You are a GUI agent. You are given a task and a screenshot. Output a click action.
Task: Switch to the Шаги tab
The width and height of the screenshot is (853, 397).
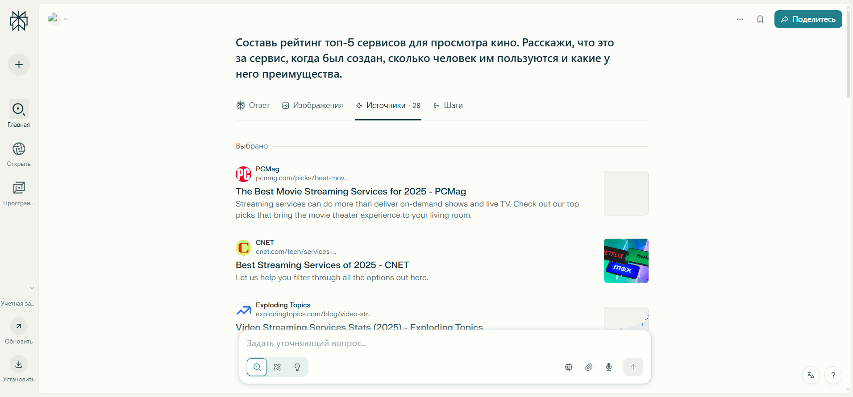448,105
